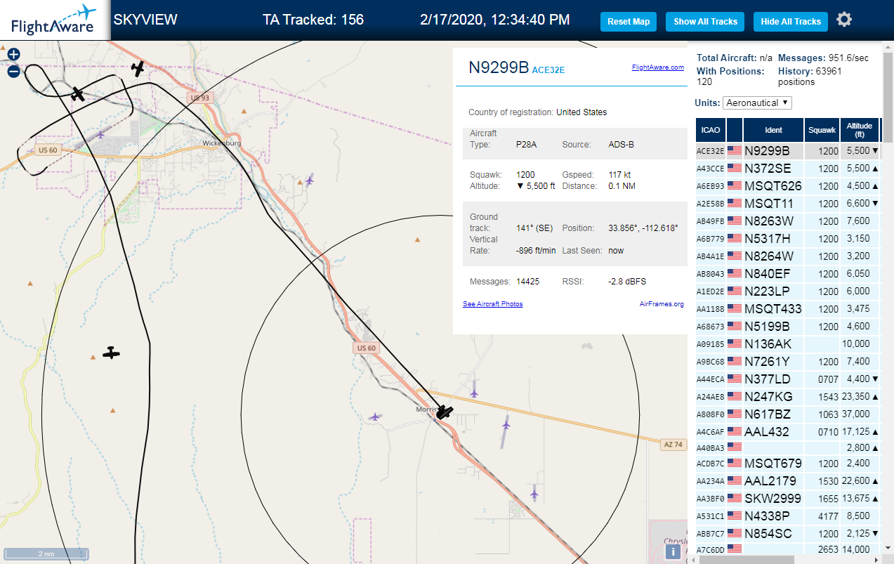The width and height of the screenshot is (894, 564).
Task: Click Show All Tracks button
Action: (x=705, y=22)
